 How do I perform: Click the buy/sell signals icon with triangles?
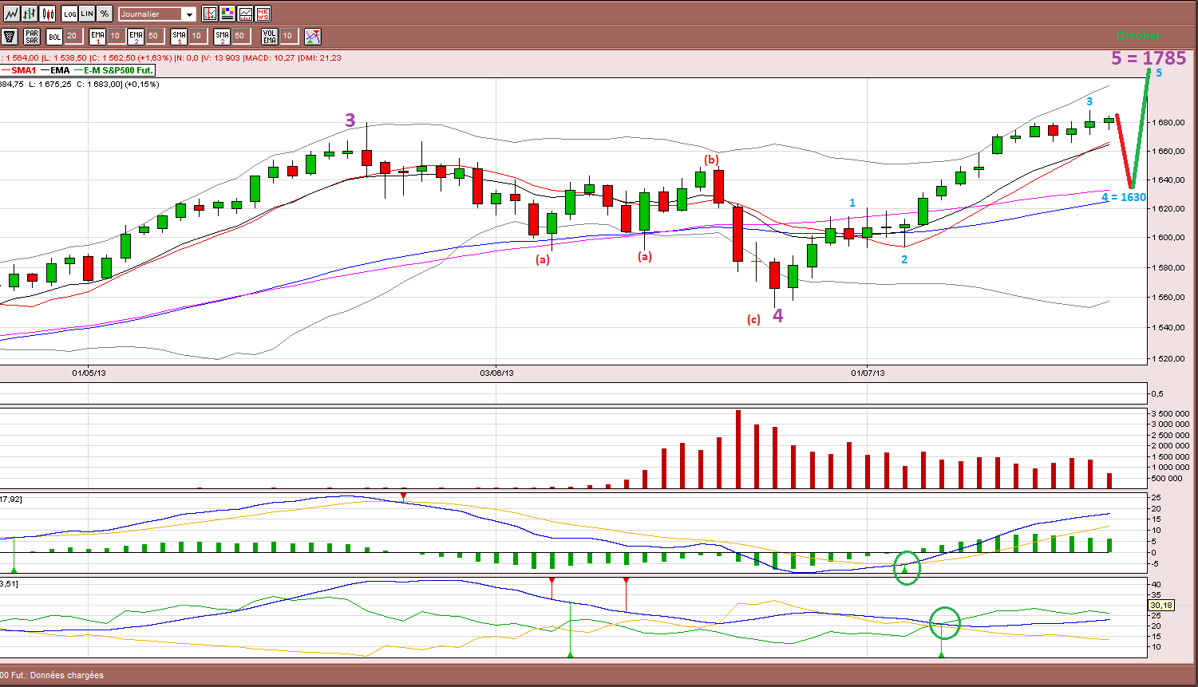coord(312,36)
